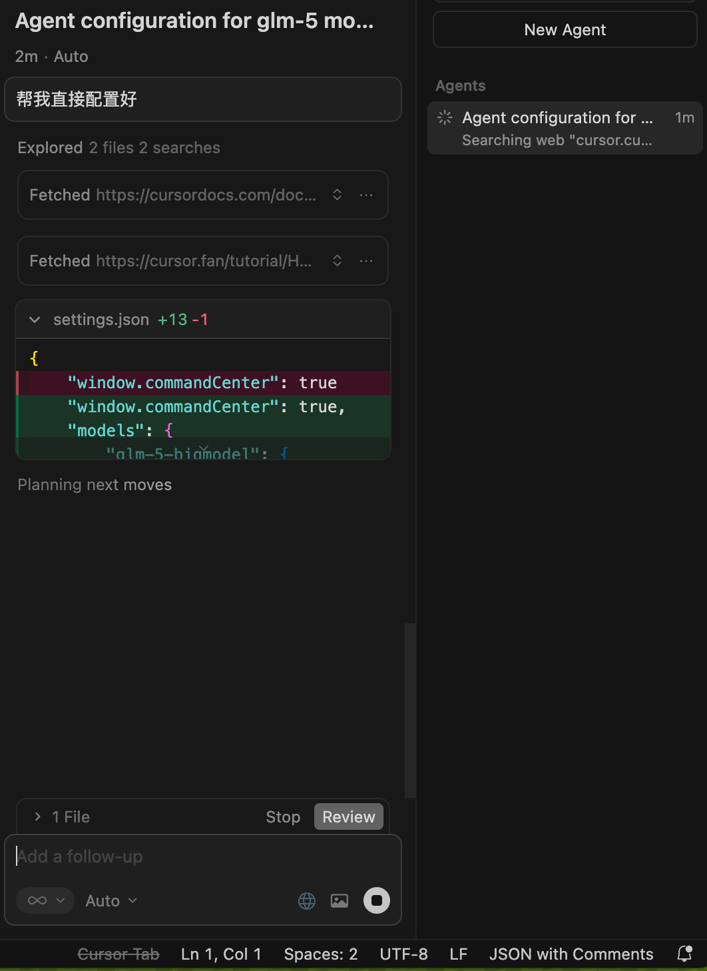The height and width of the screenshot is (971, 707).
Task: Open the Auto model dropdown
Action: pos(110,900)
